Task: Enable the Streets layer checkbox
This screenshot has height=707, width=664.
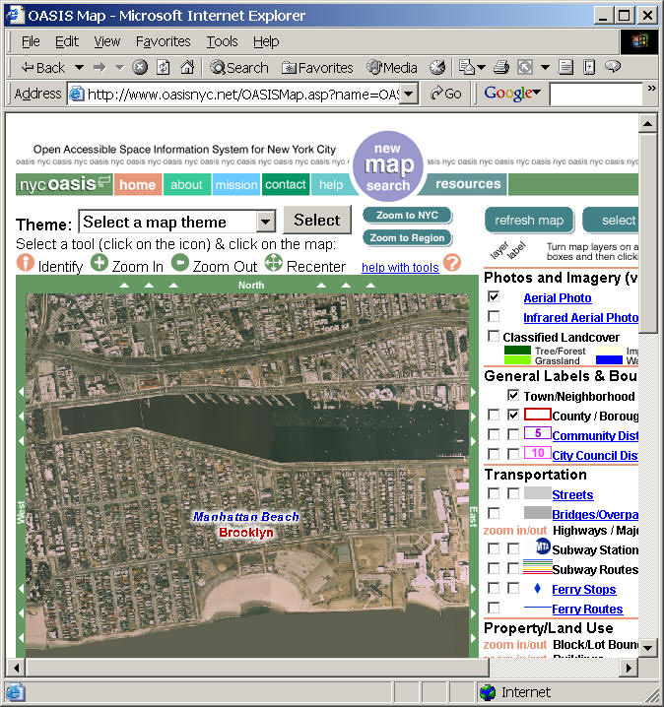Action: point(494,493)
